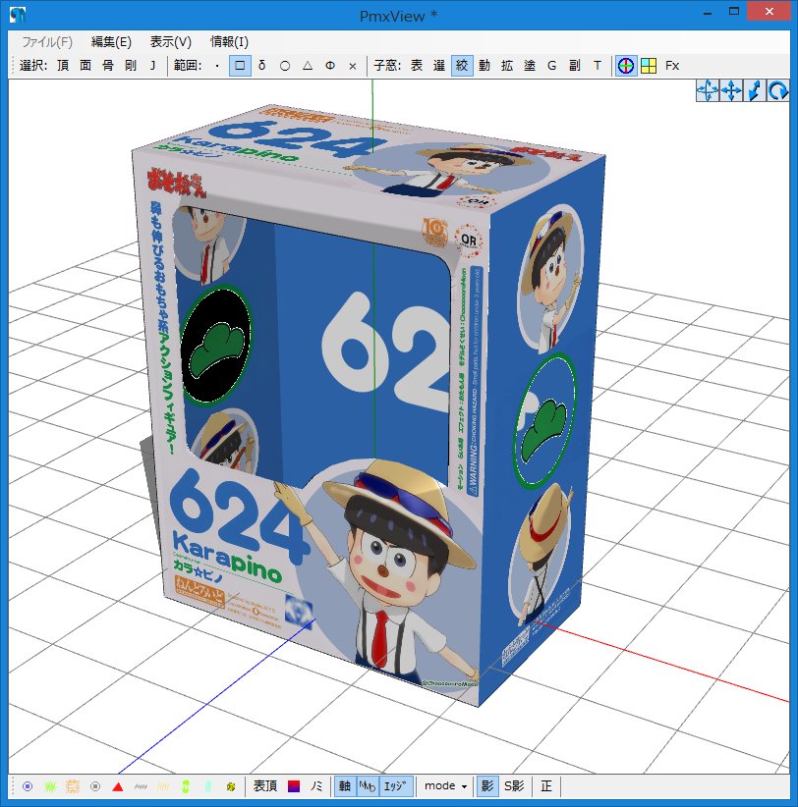The height and width of the screenshot is (807, 798).
Task: Toggle the Mmd display mode
Action: tap(368, 786)
